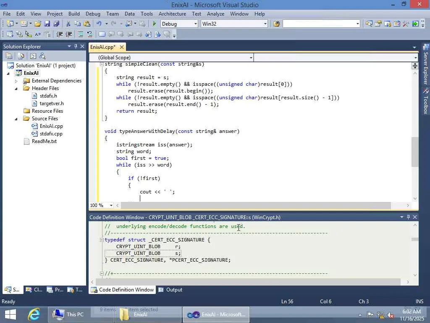Launch Internet Explorer from the taskbar
This screenshot has height=323, width=430.
coord(34,315)
